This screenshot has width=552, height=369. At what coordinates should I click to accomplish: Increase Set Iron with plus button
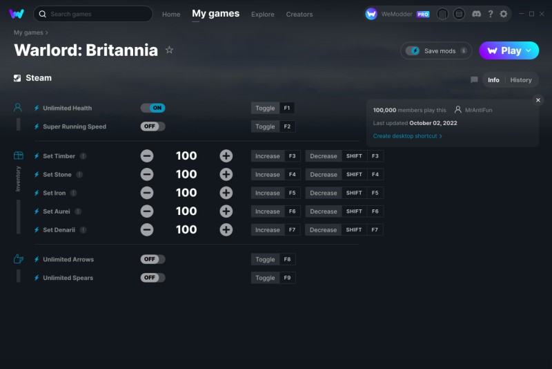pyautogui.click(x=226, y=193)
